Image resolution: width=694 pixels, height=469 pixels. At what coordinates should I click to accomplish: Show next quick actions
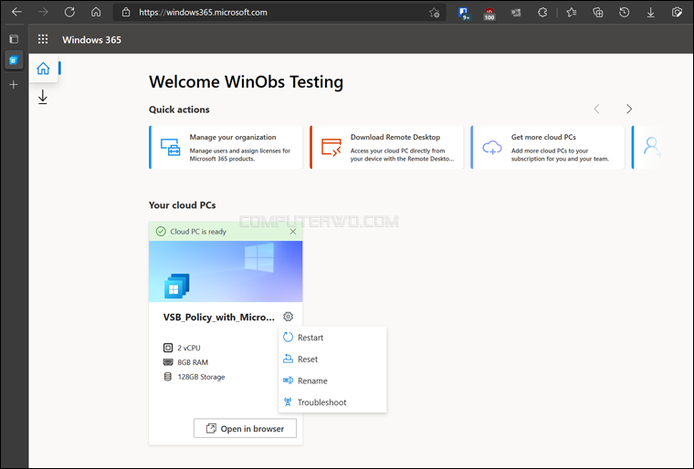click(629, 109)
